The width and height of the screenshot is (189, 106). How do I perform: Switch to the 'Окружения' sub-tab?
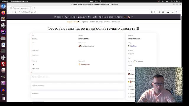pos(116,22)
